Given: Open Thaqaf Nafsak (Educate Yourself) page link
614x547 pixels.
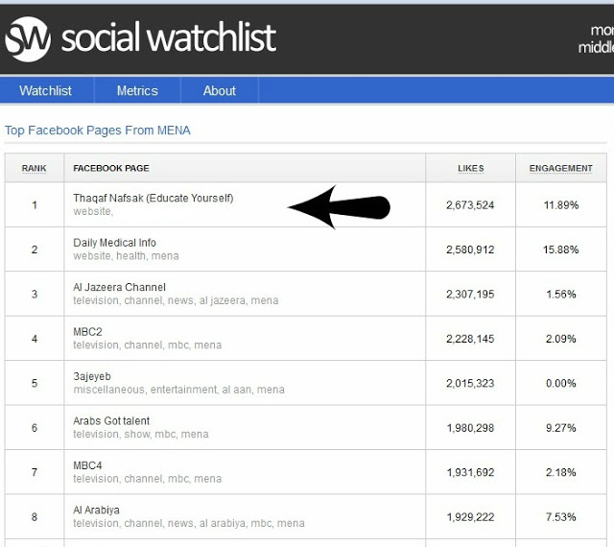Looking at the screenshot, I should [153, 198].
